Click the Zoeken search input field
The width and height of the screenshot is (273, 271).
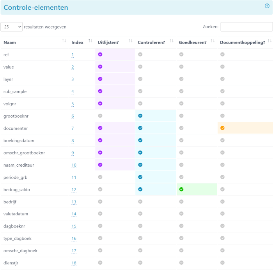246,27
